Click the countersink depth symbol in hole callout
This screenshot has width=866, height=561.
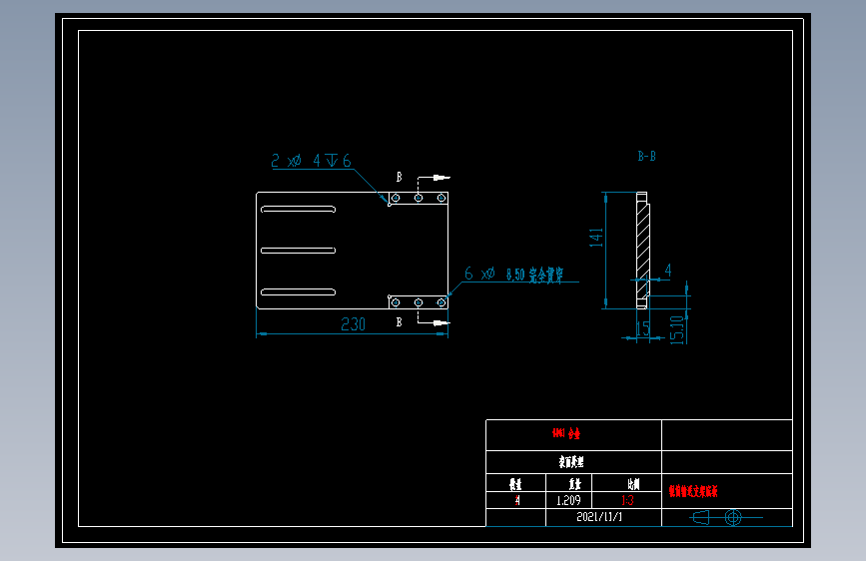tap(332, 161)
